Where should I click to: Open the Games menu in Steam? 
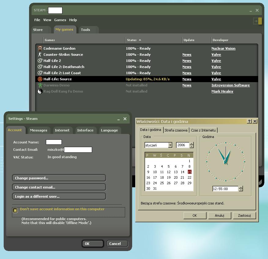60,20
